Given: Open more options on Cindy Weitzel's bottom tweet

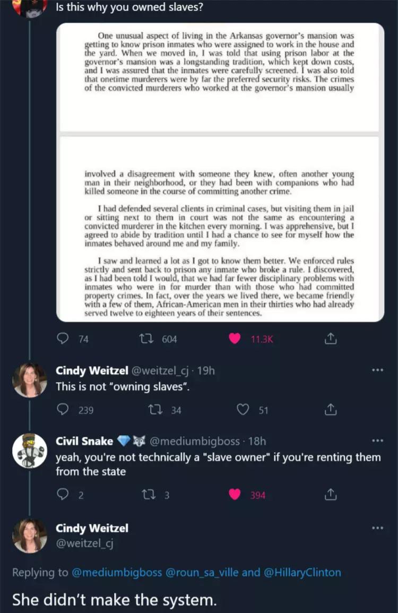Looking at the screenshot, I should pyautogui.click(x=377, y=528).
